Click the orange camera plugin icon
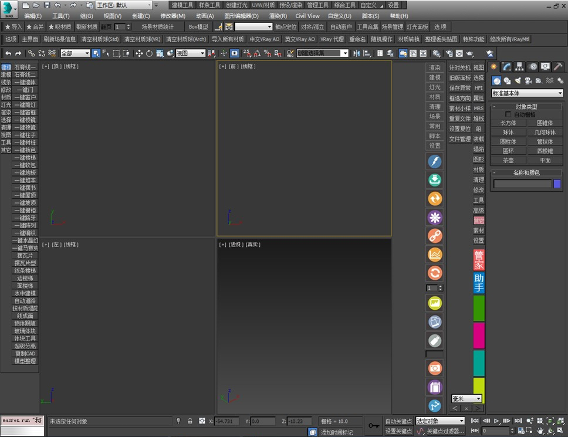The image size is (568, 437). coord(435,368)
